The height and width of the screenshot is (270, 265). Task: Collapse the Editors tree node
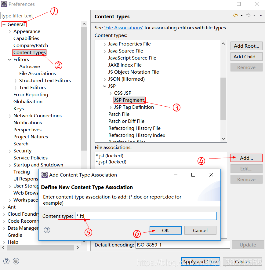(10, 60)
